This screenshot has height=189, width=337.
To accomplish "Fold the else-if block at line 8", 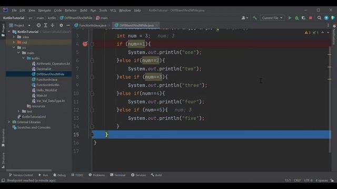I will click(x=92, y=77).
